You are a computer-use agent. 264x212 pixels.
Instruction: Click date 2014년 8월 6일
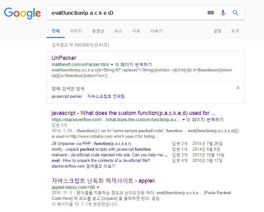[x=206, y=149]
